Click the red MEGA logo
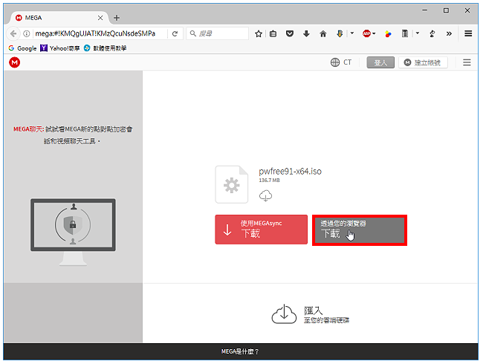 click(x=15, y=62)
